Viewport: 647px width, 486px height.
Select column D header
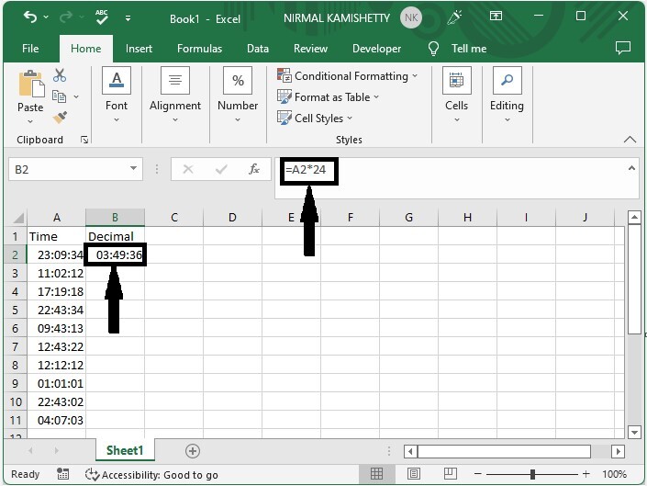pyautogui.click(x=232, y=218)
